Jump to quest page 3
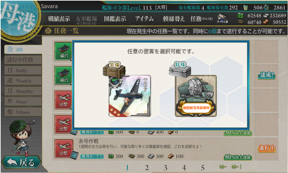The width and height of the screenshot is (288, 173). [x=165, y=167]
